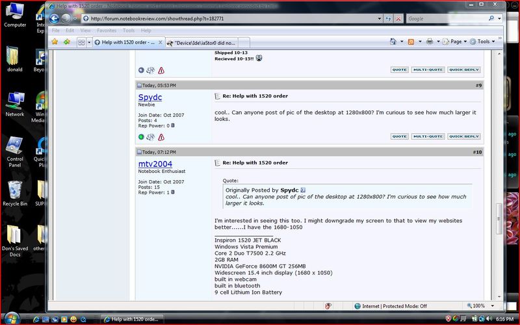Viewport: 520px width, 325px height.
Task: Open the Tools gear command bar menu
Action: pyautogui.click(x=482, y=42)
